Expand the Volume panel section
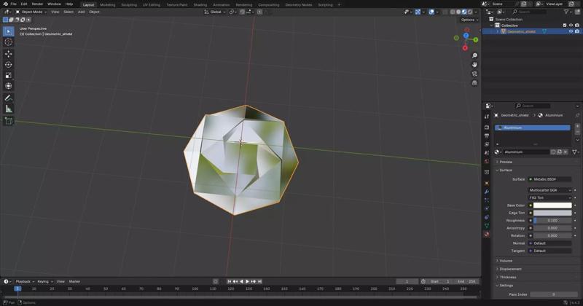Screen dimensions: 583x306 coord(506,260)
